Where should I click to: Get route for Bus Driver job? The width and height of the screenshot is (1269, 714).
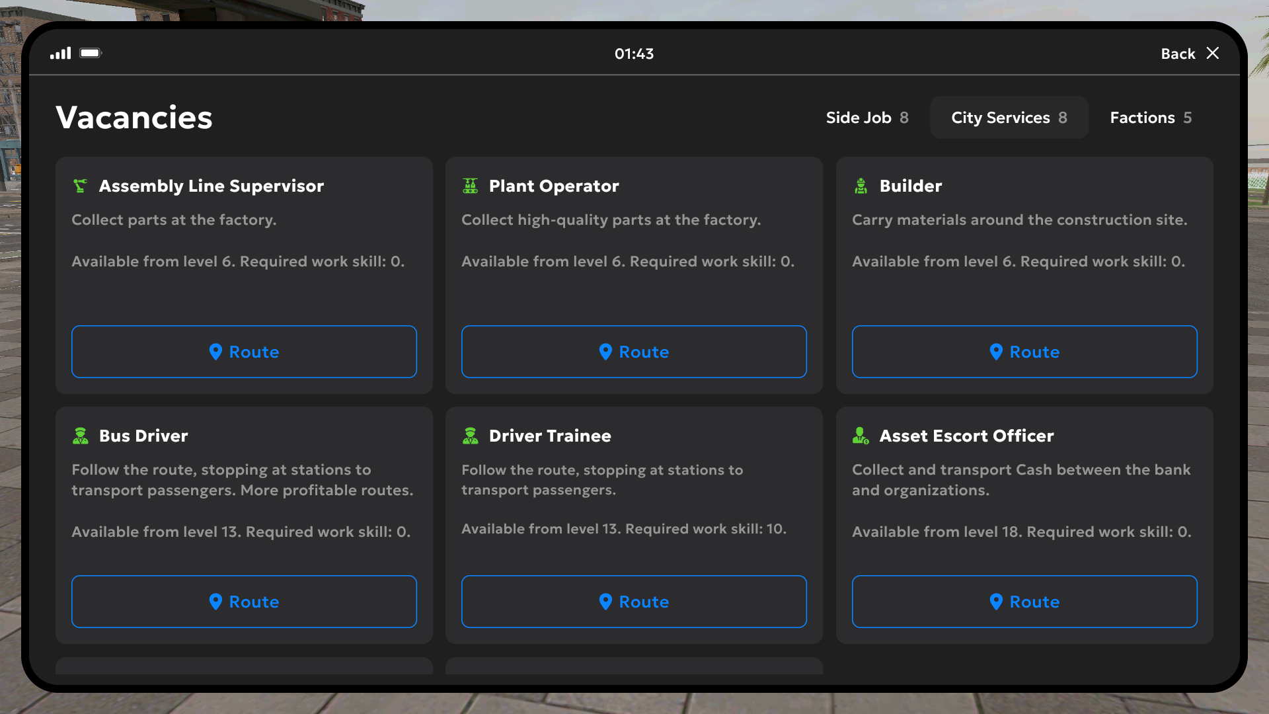[244, 602]
